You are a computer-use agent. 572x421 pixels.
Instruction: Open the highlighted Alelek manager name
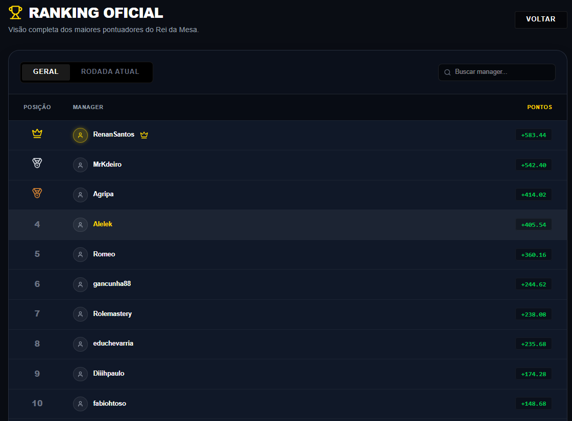coord(103,224)
